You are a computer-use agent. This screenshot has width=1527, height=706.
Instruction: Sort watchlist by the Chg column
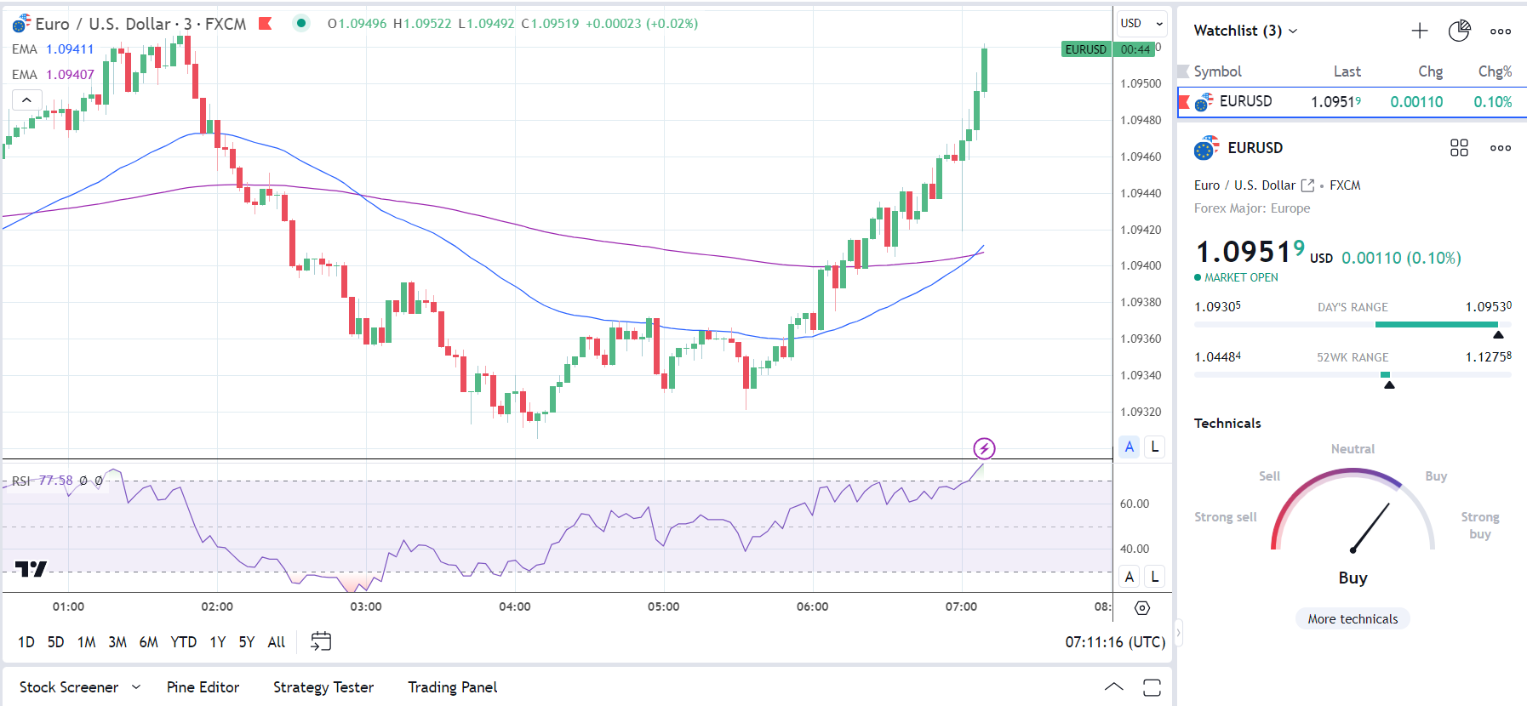pos(1430,71)
